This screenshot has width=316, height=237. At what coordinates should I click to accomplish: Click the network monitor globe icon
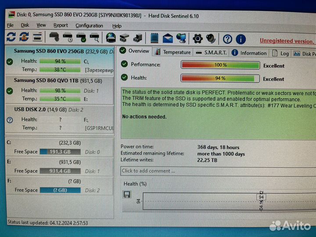(x=181, y=38)
